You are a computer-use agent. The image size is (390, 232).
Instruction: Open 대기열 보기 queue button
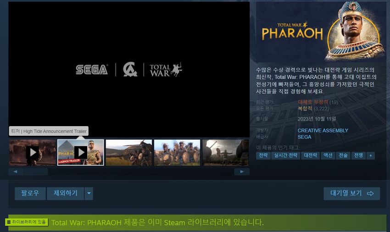[352, 193]
